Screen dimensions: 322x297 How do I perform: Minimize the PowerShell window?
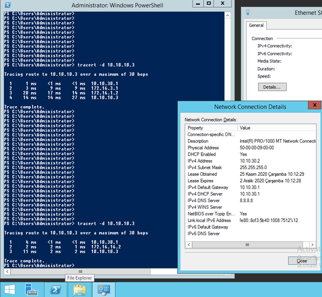pos(198,3)
